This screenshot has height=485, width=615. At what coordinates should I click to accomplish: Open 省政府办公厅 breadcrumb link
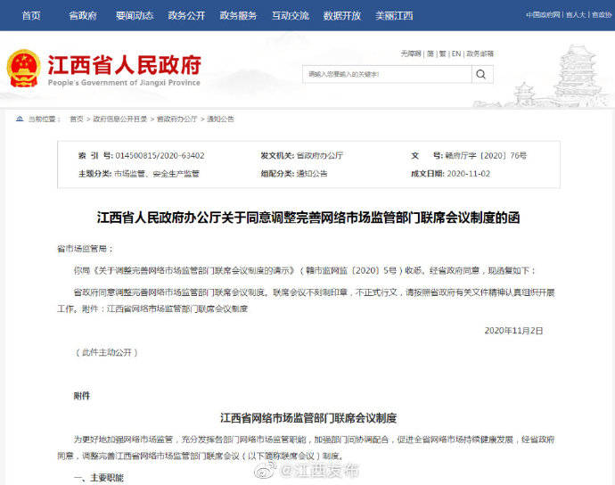pyautogui.click(x=176, y=119)
